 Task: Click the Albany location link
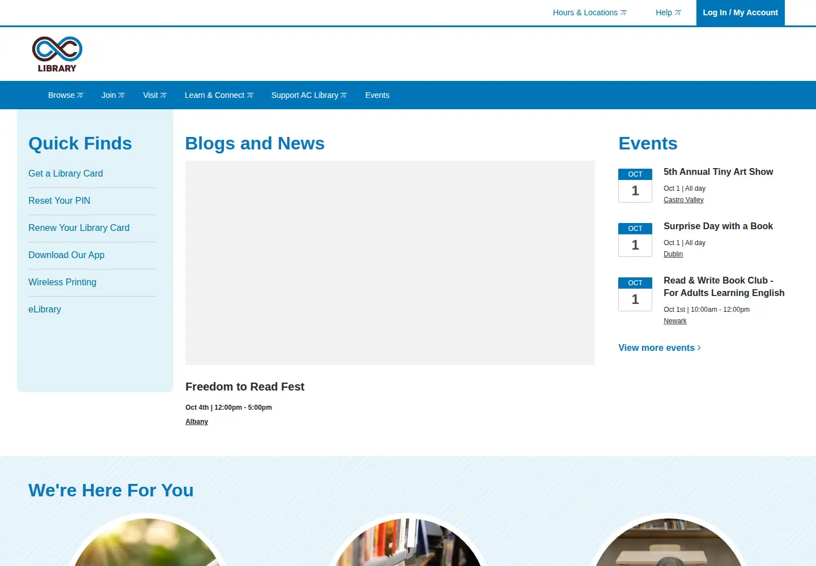click(x=197, y=422)
